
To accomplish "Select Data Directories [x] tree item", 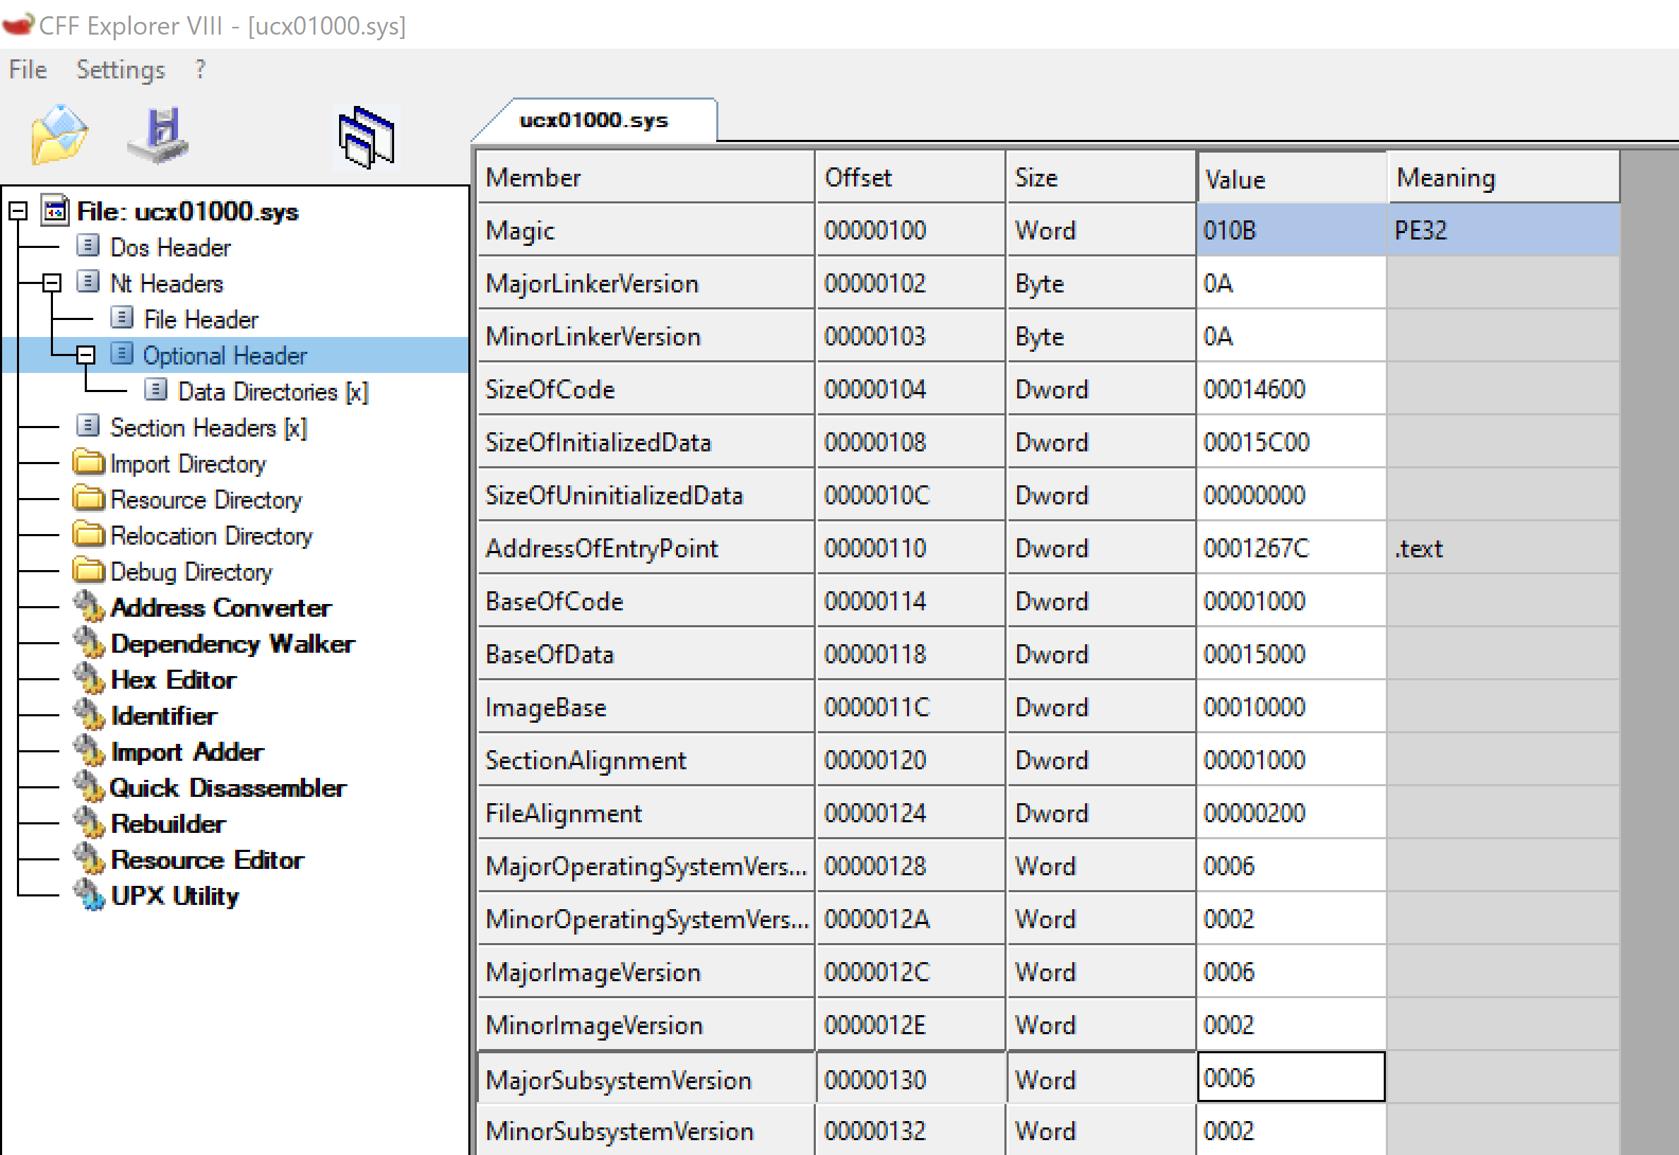I will (x=272, y=391).
